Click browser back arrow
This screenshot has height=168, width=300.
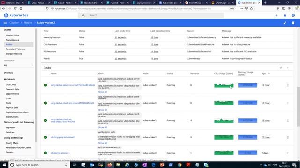(x=4, y=8)
